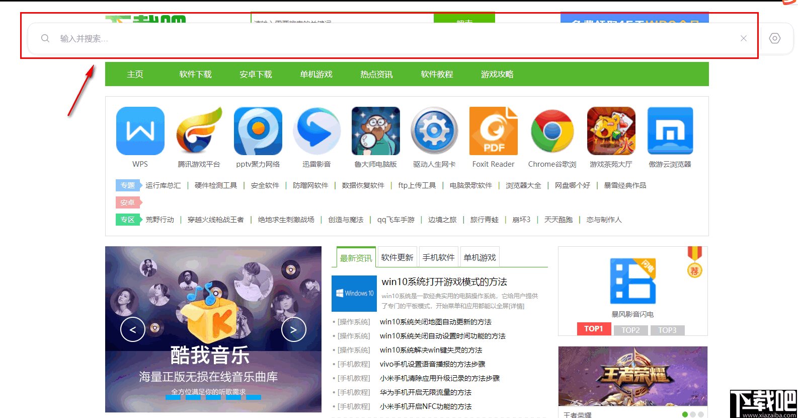This screenshot has height=418, width=798.
Task: Open 华为手机开启无限流量的方法 article
Action: [426, 392]
